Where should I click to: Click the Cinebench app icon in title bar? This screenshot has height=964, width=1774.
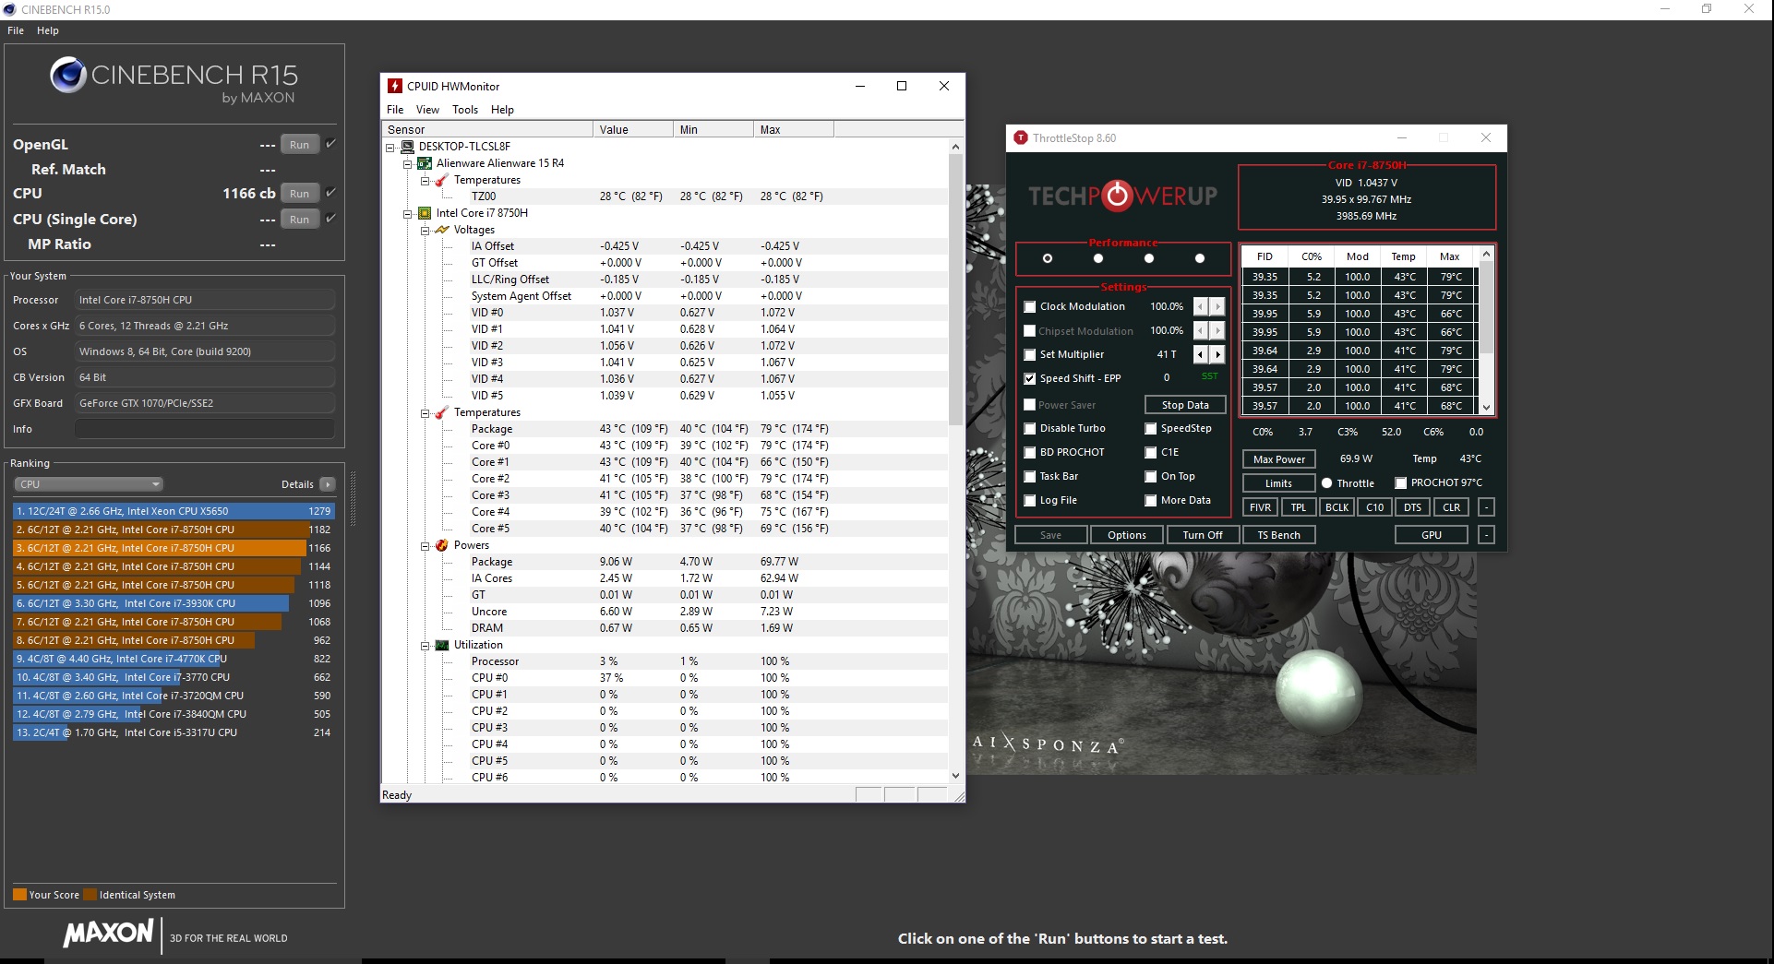(9, 9)
